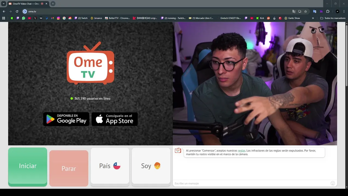Open the PayPal bookmark icon

click(x=47, y=18)
